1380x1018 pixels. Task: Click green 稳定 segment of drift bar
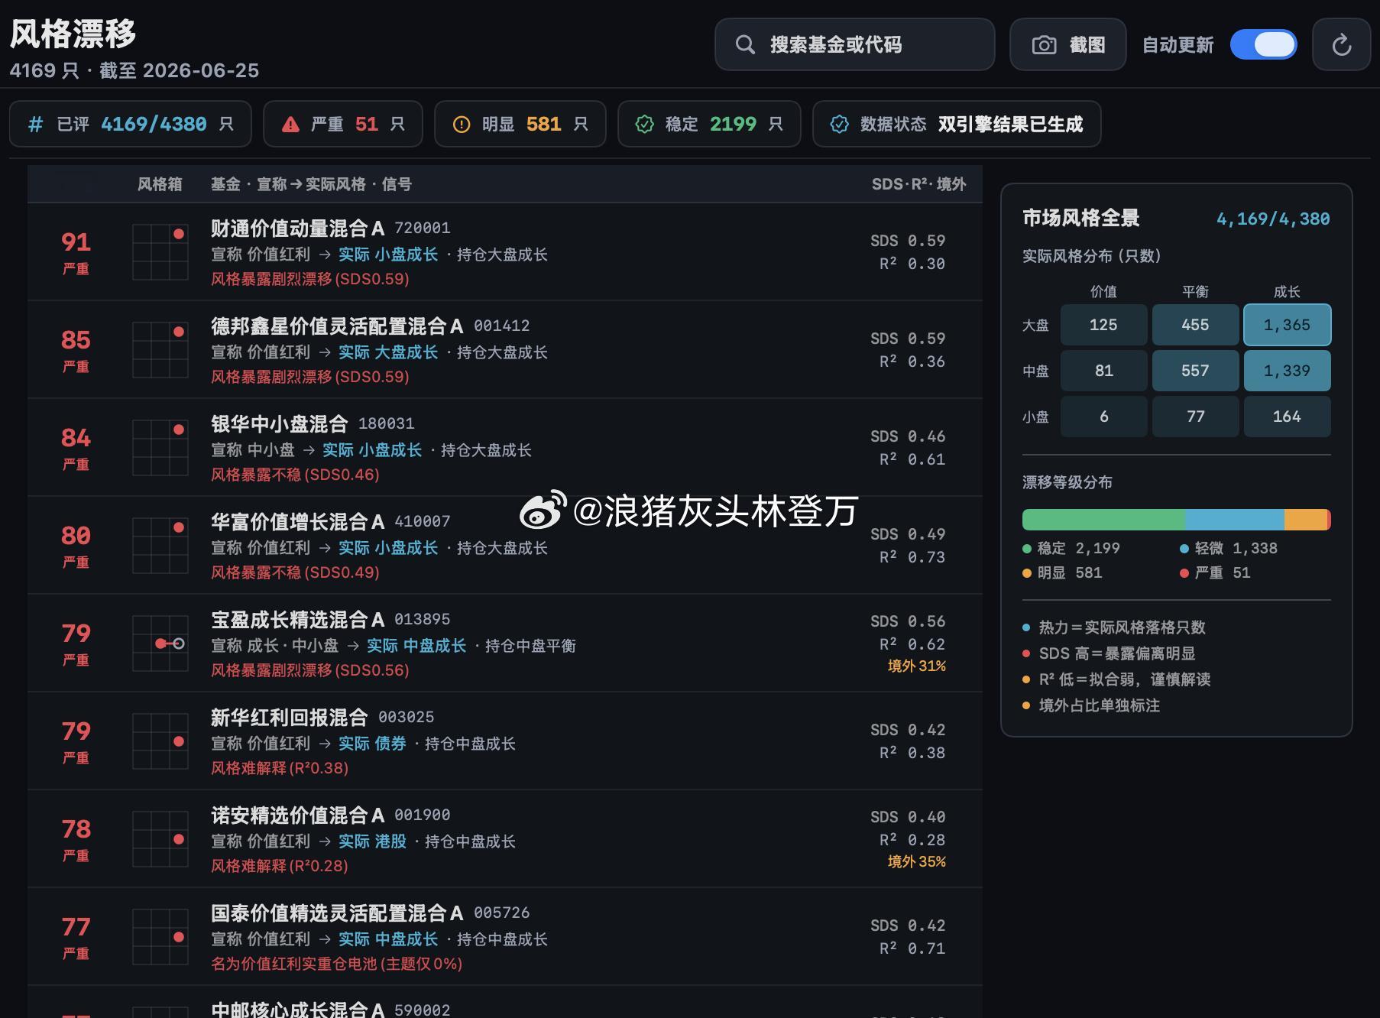[1103, 520]
